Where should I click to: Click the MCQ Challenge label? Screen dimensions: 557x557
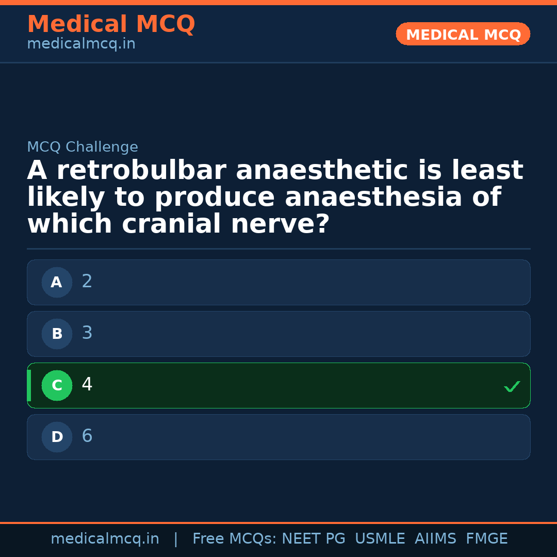[83, 148]
